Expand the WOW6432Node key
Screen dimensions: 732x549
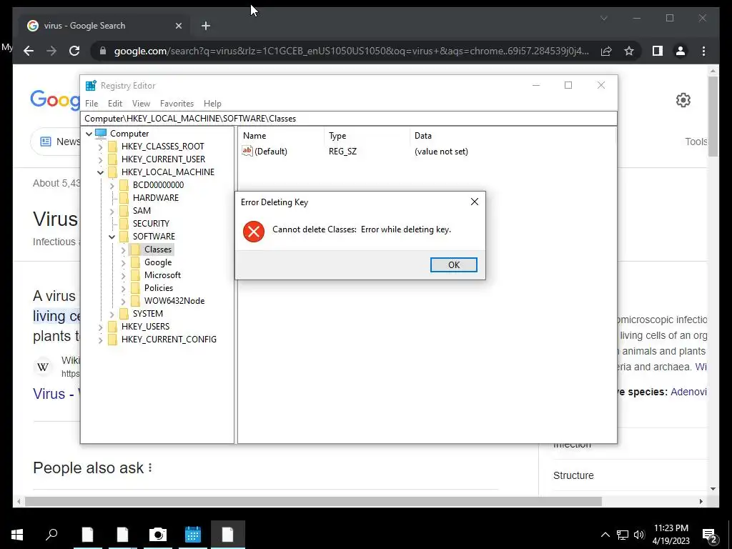tap(123, 301)
